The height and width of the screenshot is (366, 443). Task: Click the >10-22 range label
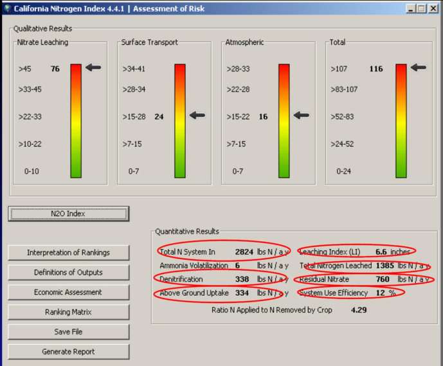[30, 144]
